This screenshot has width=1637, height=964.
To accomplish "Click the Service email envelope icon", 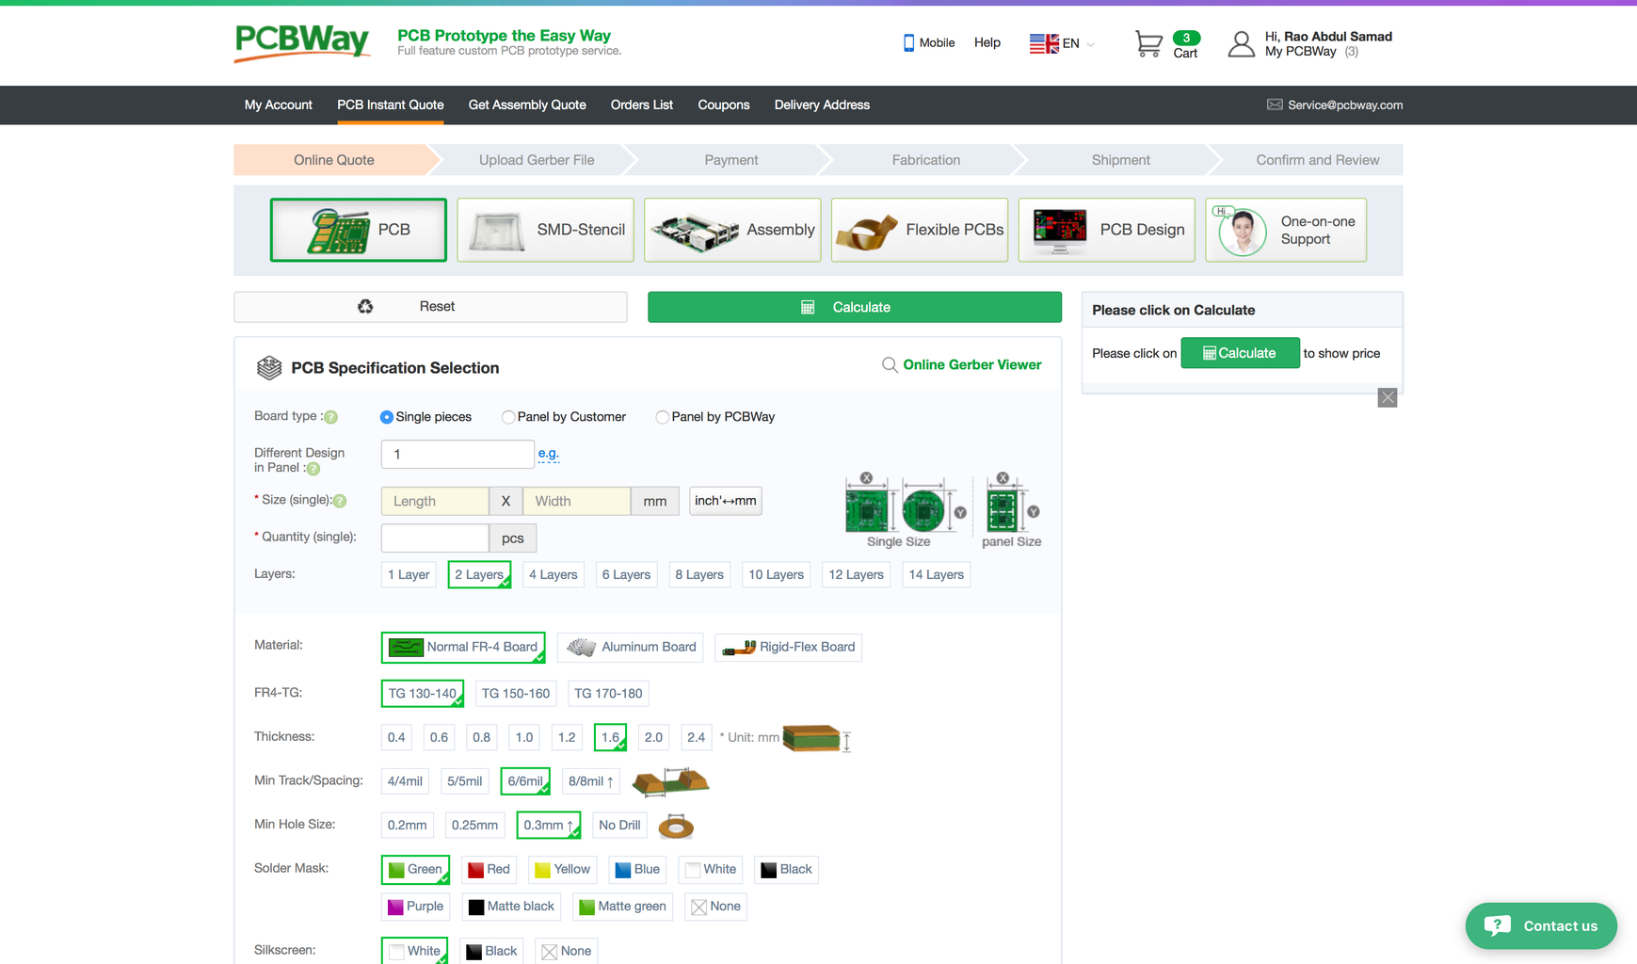I will [x=1275, y=104].
